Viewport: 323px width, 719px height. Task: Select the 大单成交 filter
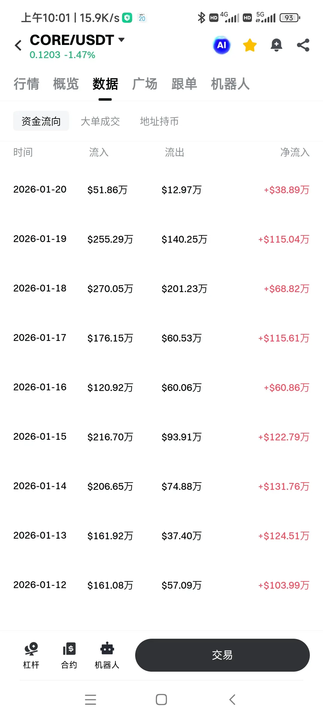point(100,121)
